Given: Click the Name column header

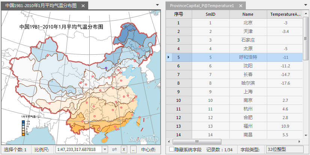Looking at the screenshot, I should 248,14.
